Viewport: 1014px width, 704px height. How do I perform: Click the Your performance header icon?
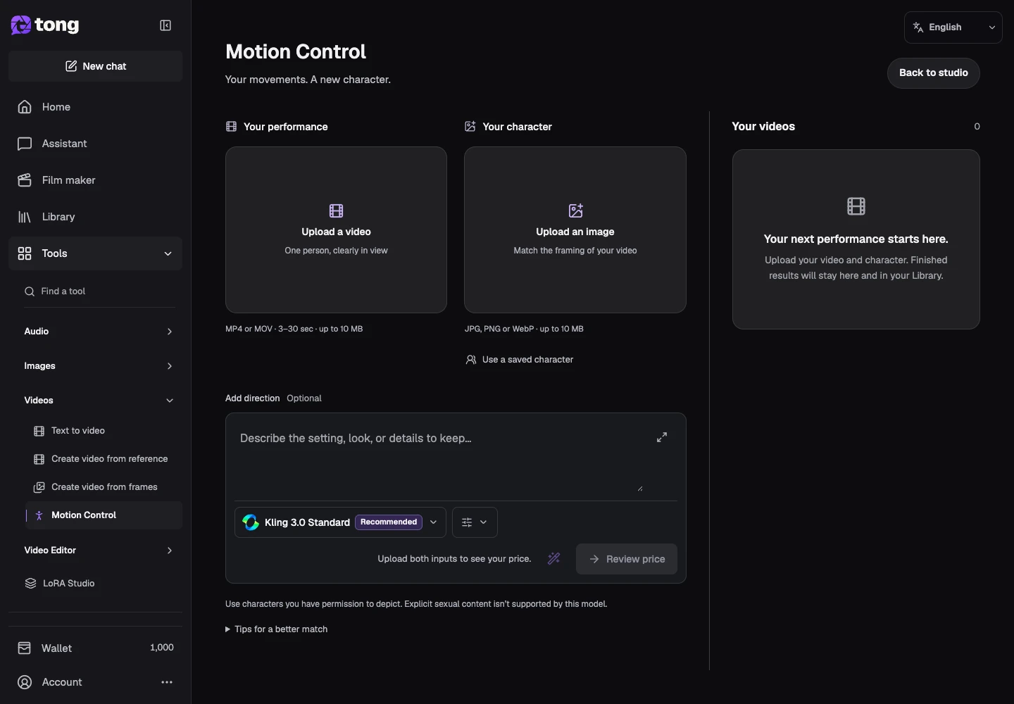click(231, 127)
